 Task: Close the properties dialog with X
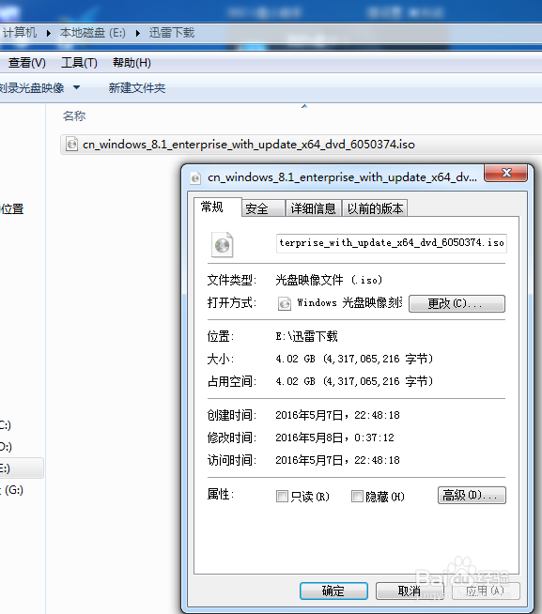click(x=506, y=173)
